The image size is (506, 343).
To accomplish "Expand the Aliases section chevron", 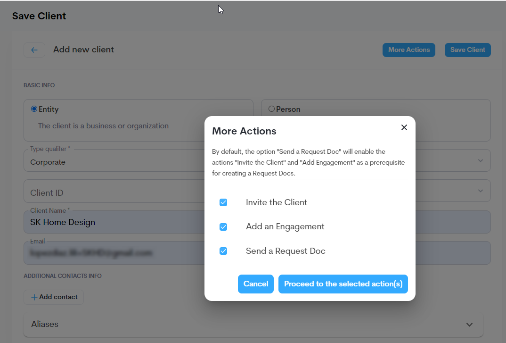I will pos(469,325).
